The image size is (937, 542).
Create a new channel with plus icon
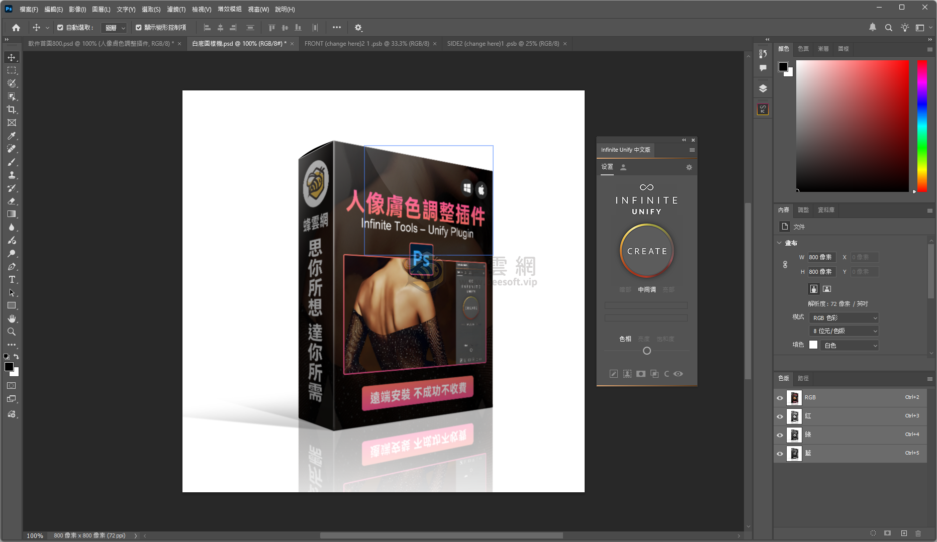[904, 533]
